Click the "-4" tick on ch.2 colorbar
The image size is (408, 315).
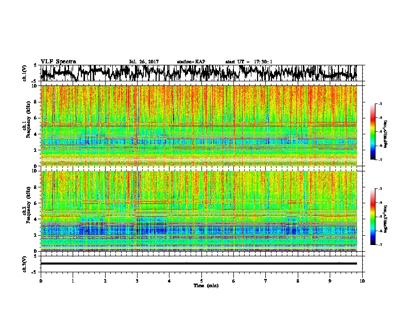point(380,203)
